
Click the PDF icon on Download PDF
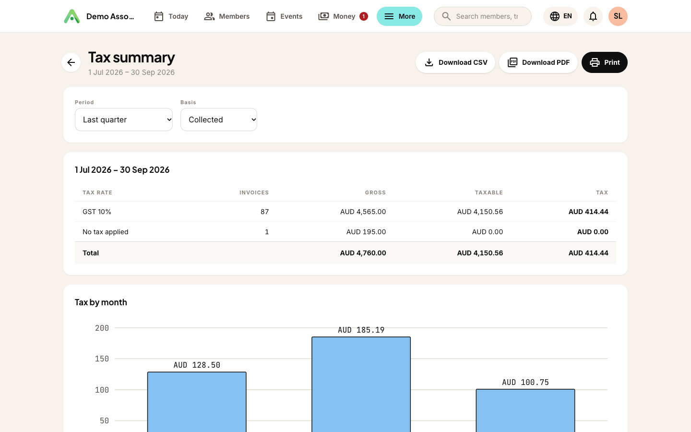pyautogui.click(x=512, y=62)
